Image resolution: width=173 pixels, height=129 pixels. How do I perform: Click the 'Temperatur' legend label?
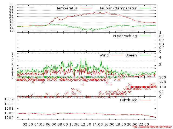67,8
